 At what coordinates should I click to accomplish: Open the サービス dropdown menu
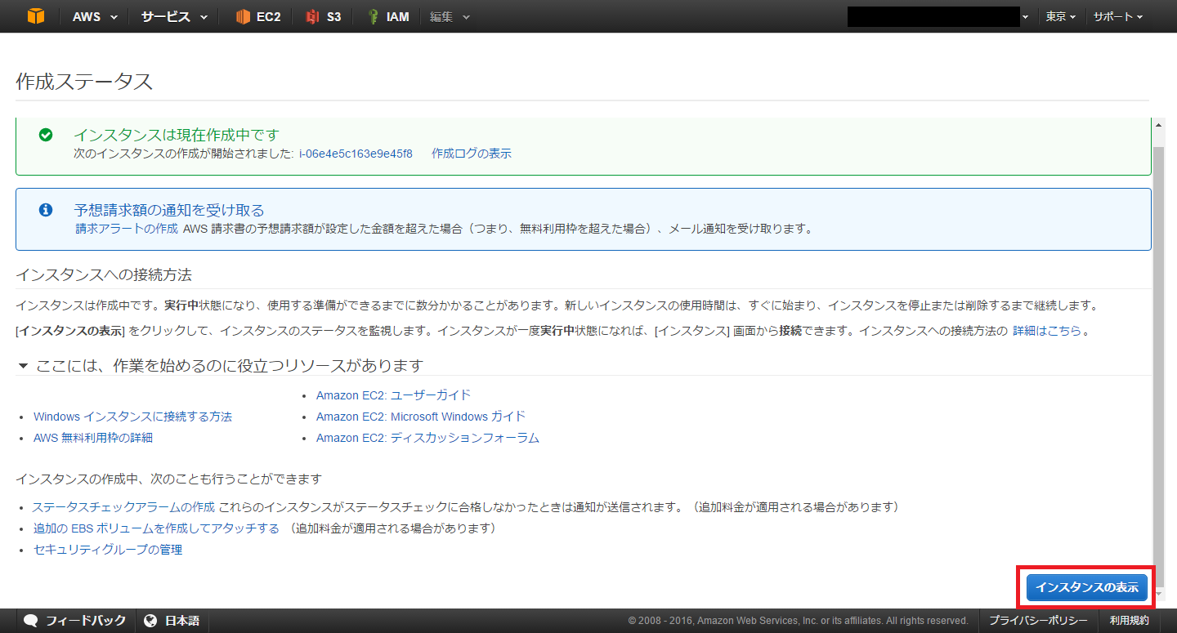pyautogui.click(x=174, y=16)
